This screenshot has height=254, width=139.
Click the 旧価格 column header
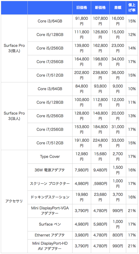click(82, 8)
